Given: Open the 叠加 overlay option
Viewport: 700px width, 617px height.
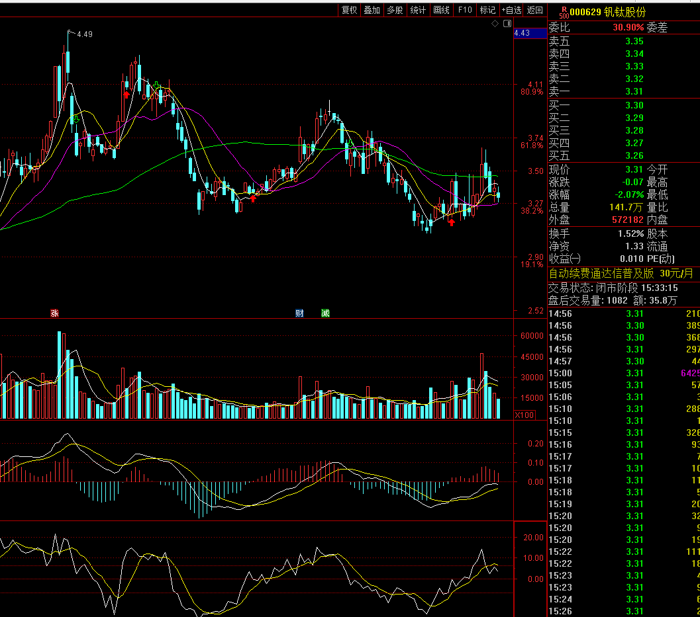Looking at the screenshot, I should [372, 10].
